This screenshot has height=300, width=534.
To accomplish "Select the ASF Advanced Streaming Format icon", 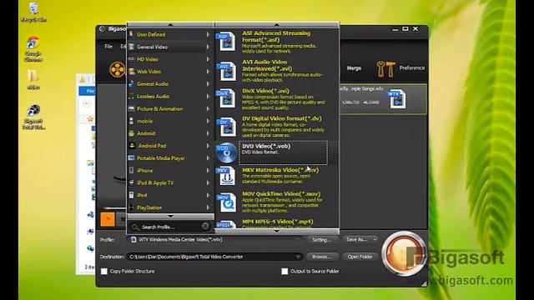I will coord(226,41).
